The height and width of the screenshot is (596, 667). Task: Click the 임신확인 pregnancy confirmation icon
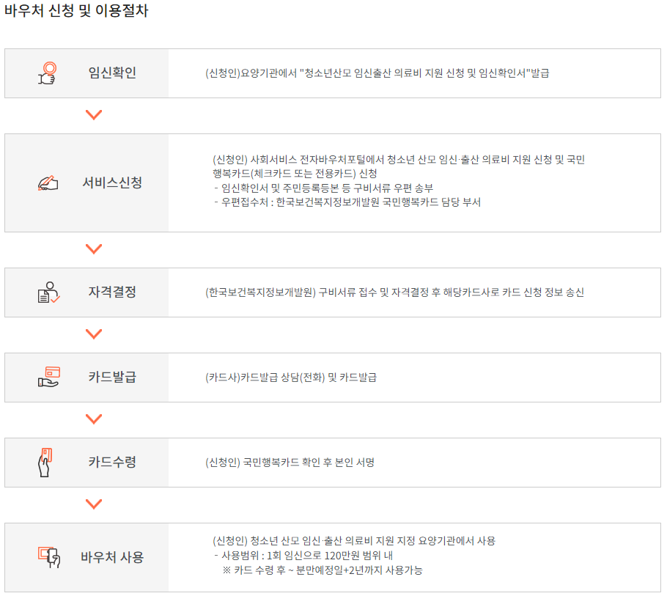(x=45, y=73)
